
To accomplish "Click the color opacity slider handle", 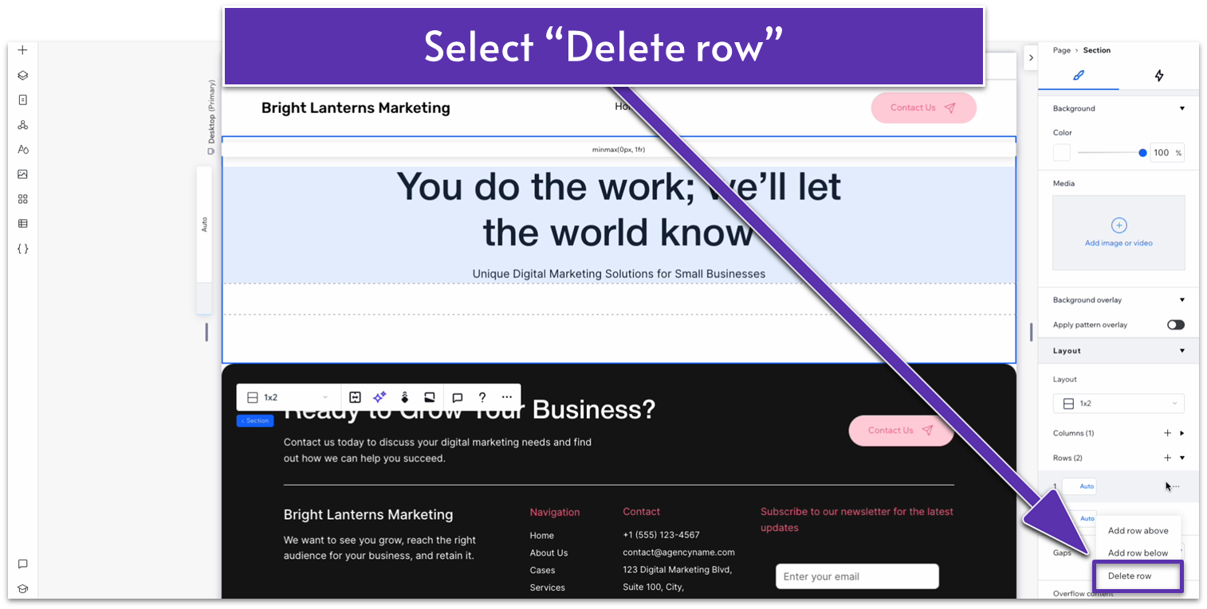I will 1142,152.
